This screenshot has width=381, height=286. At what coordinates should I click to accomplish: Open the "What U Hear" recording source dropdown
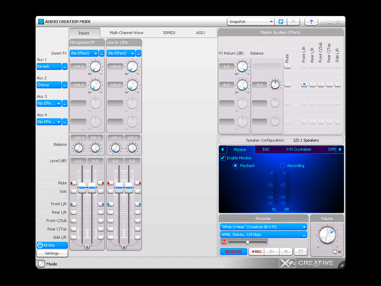pyautogui.click(x=263, y=227)
